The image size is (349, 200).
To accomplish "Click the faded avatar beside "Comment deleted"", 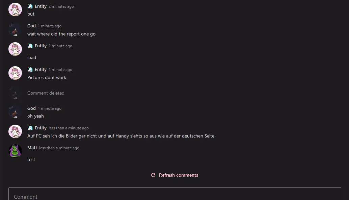I will tap(15, 93).
